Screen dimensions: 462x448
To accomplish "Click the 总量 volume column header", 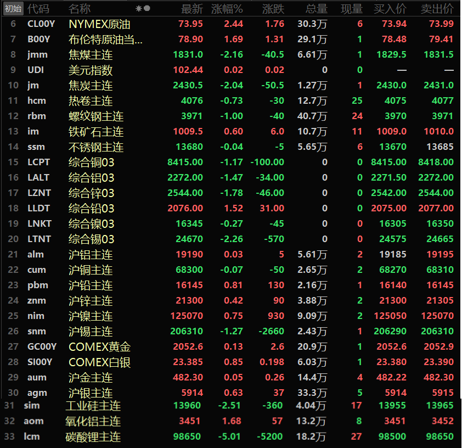I will coord(316,9).
